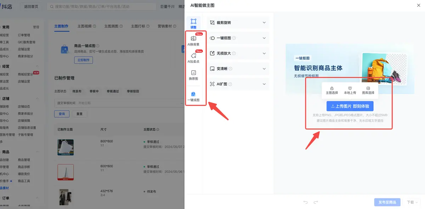Expand the 一键抠图 section
This screenshot has height=209, width=425.
pyautogui.click(x=264, y=38)
